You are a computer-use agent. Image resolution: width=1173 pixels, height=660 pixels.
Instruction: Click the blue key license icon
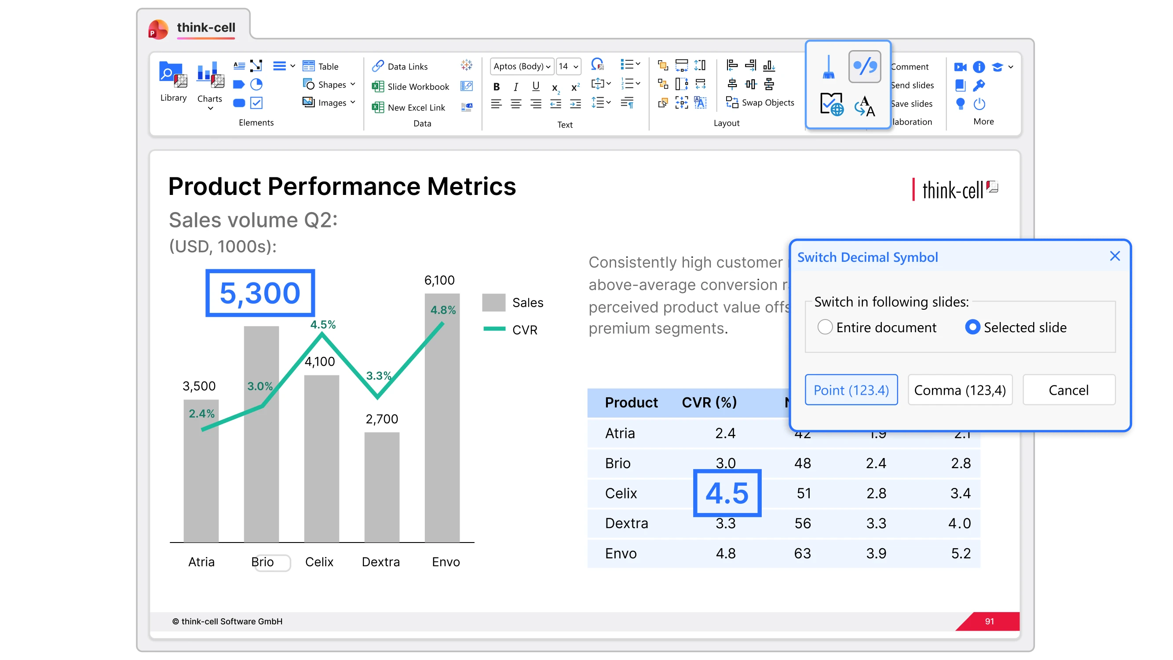pyautogui.click(x=978, y=85)
